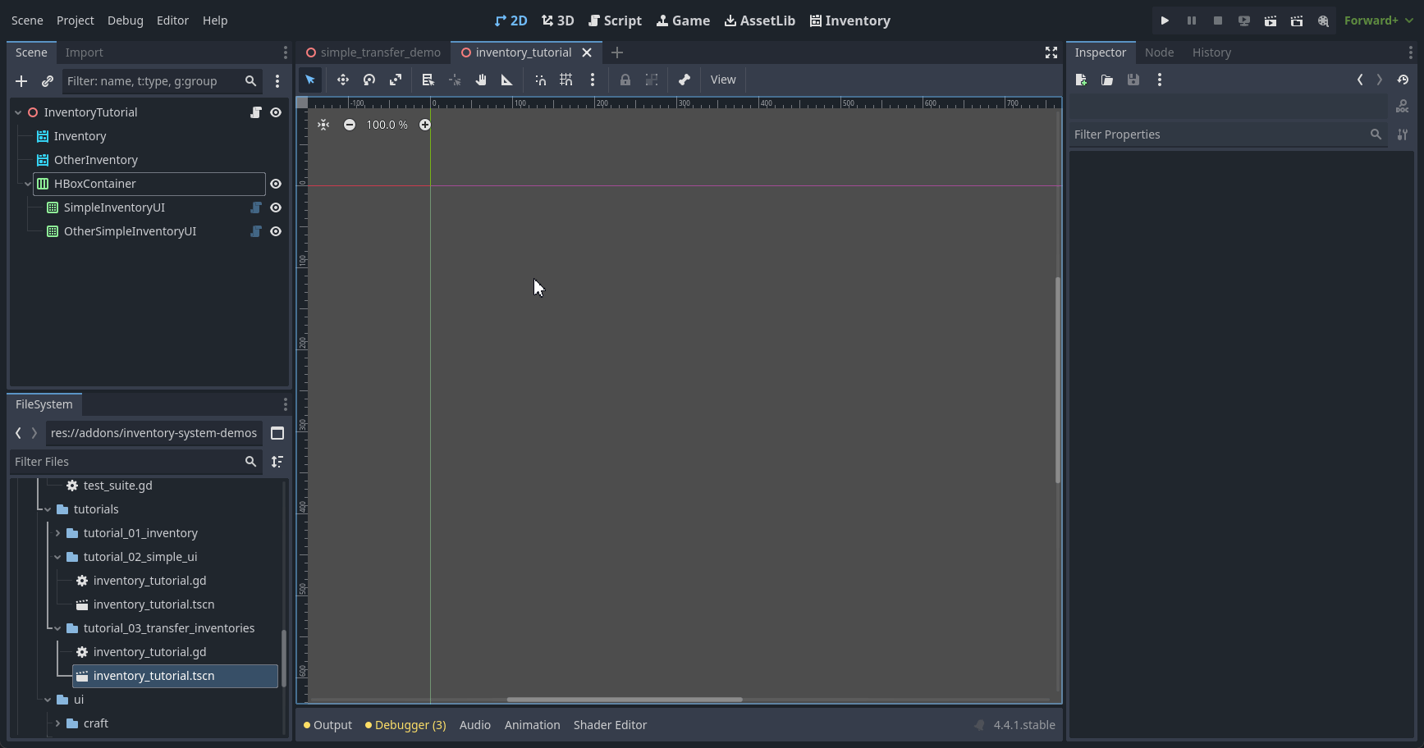Load an existing resource in Inspector
Image resolution: width=1424 pixels, height=748 pixels.
[1107, 80]
